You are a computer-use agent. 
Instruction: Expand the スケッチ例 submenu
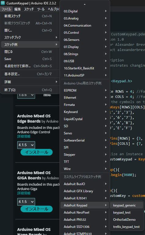30,44
